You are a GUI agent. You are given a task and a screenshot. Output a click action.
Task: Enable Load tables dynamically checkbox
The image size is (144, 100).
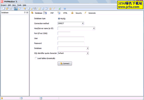(x=36, y=58)
